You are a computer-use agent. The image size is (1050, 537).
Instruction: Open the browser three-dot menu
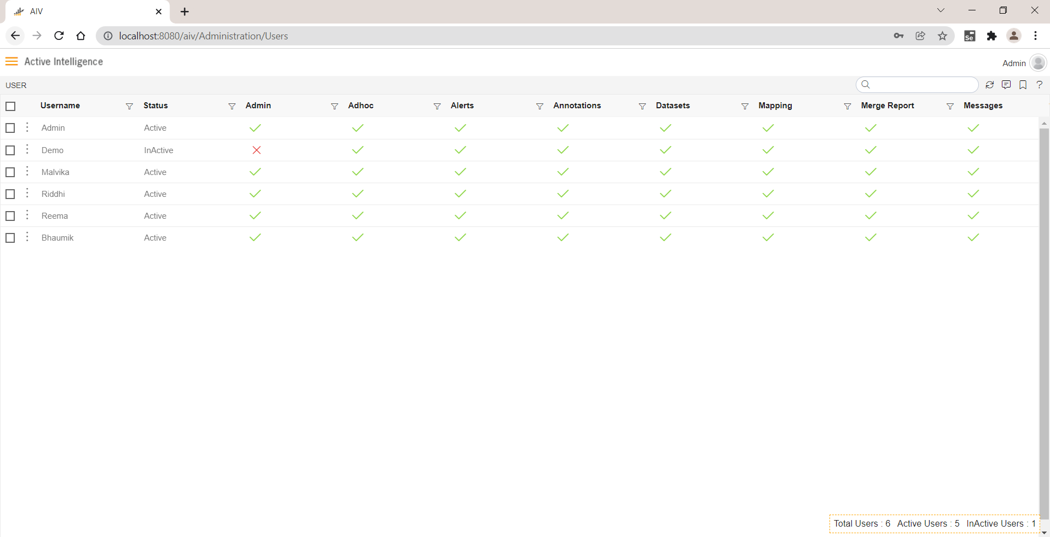[x=1036, y=36]
